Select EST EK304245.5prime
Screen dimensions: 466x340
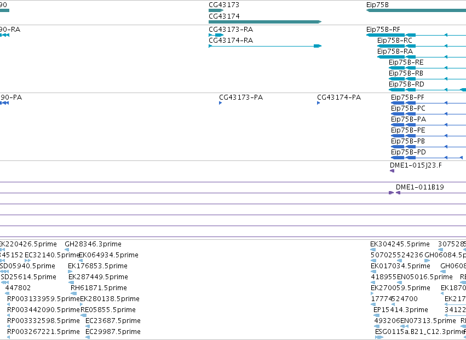click(400, 244)
